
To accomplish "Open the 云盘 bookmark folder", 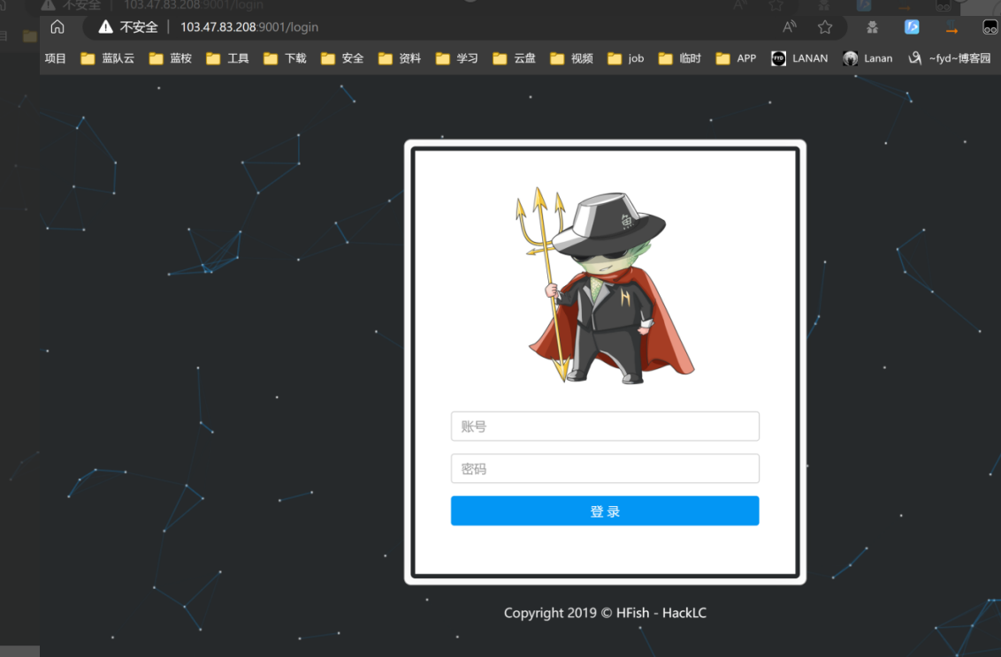I will [x=515, y=58].
